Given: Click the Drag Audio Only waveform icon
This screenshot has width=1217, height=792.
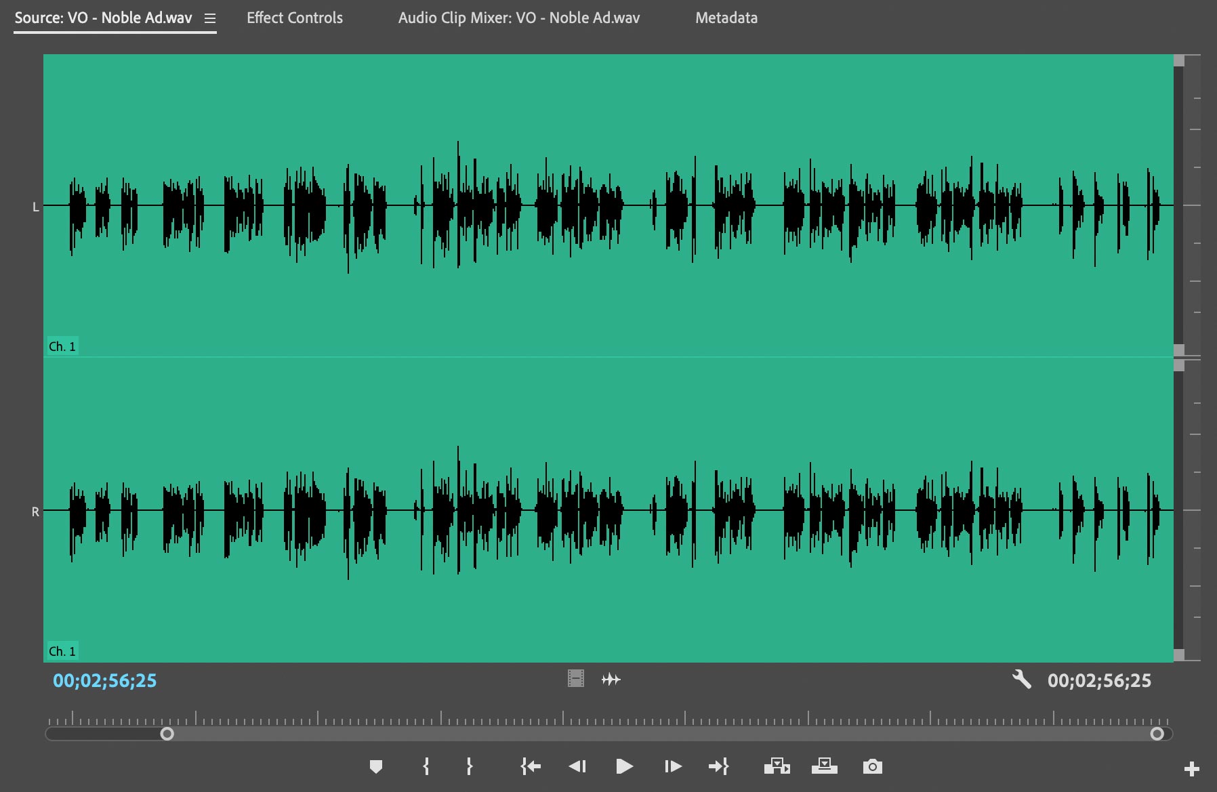Looking at the screenshot, I should click(610, 680).
